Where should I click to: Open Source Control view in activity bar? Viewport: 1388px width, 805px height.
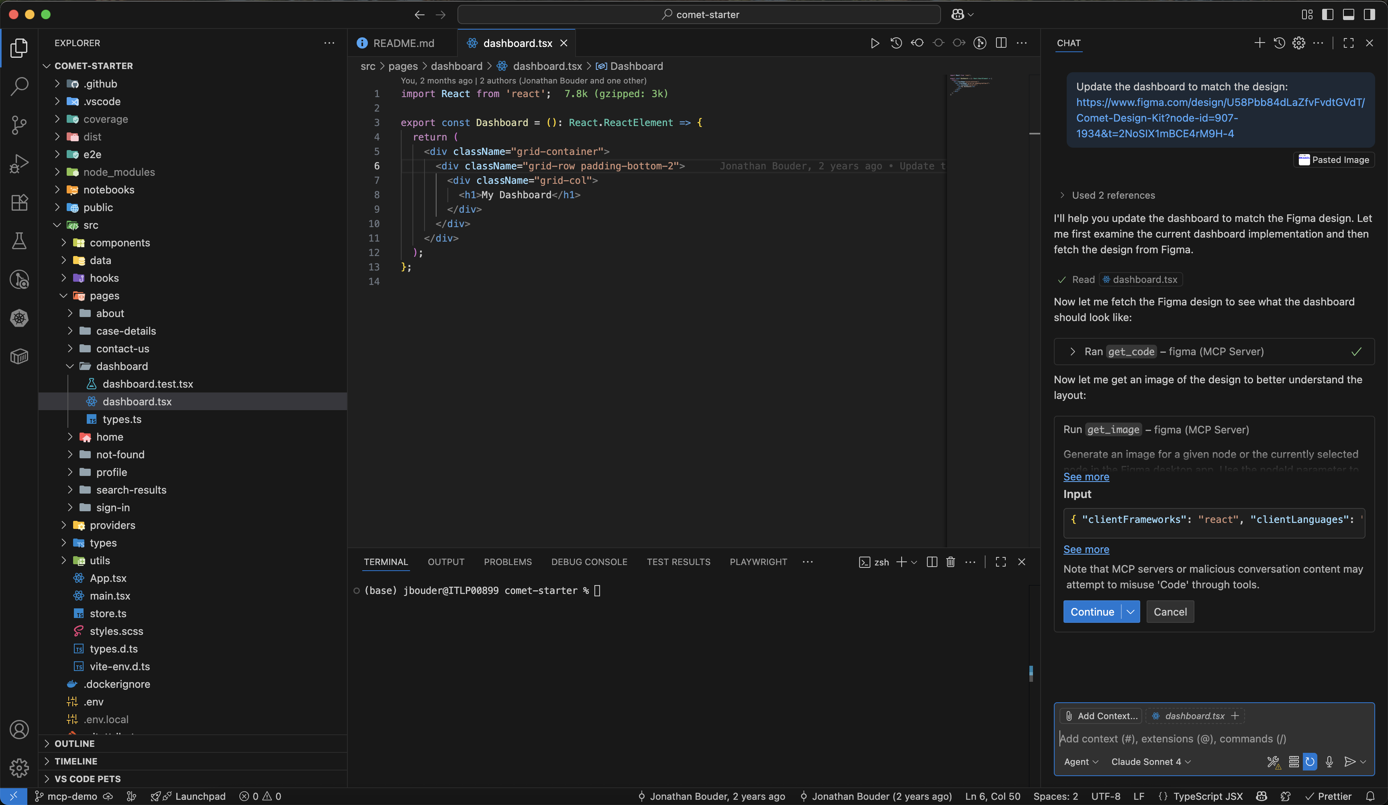pyautogui.click(x=19, y=125)
